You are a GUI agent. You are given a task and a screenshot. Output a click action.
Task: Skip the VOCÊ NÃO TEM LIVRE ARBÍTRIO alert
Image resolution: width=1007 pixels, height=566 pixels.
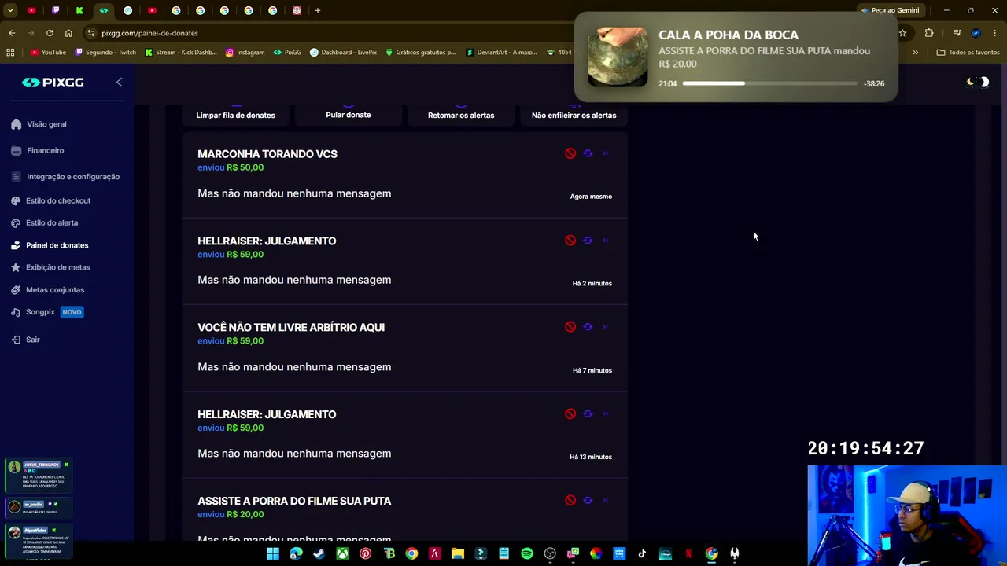[x=605, y=327]
